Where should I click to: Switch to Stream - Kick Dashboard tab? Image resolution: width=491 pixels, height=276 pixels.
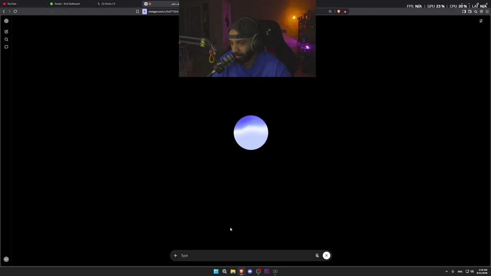[x=71, y=4]
